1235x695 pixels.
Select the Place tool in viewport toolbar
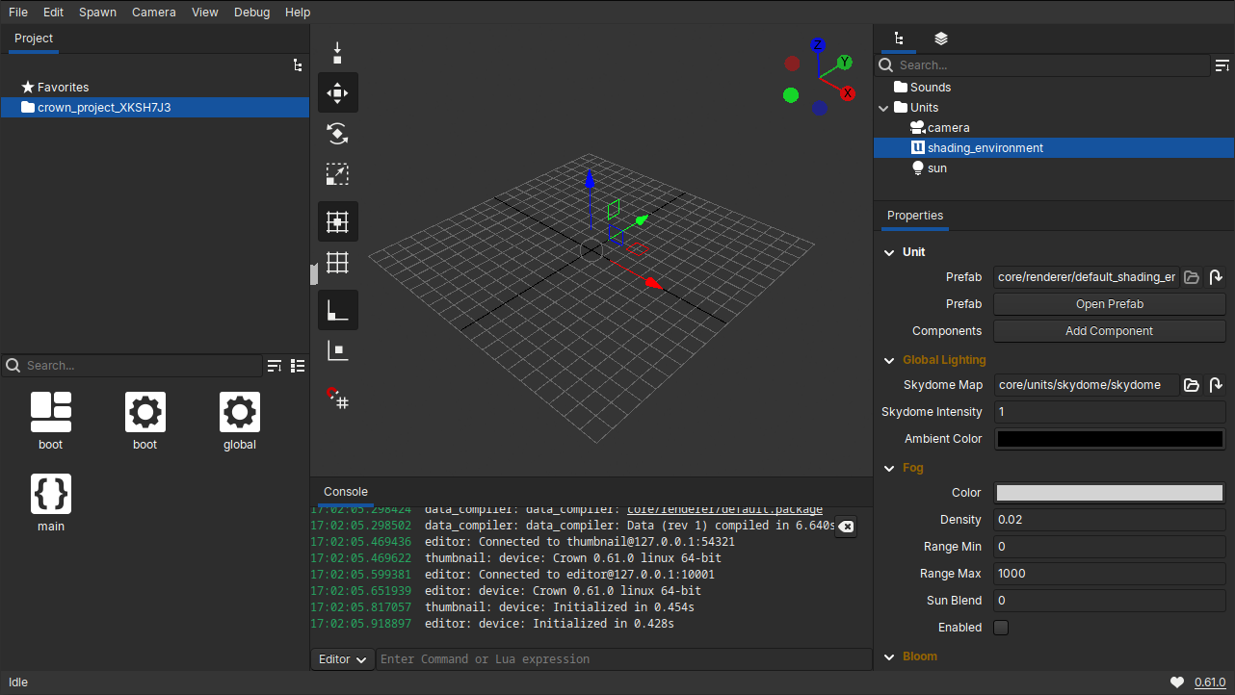coord(337,53)
